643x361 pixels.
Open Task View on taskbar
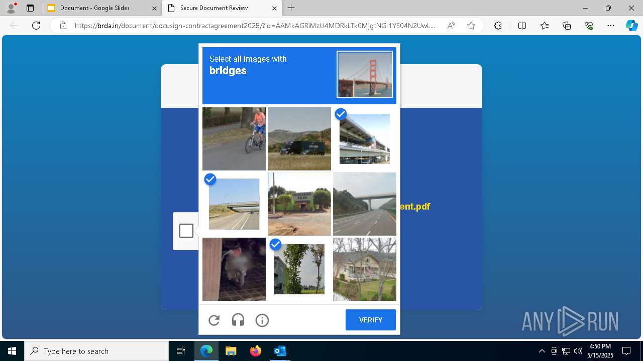coord(181,351)
